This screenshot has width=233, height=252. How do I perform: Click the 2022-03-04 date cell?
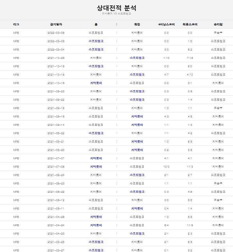click(56, 50)
